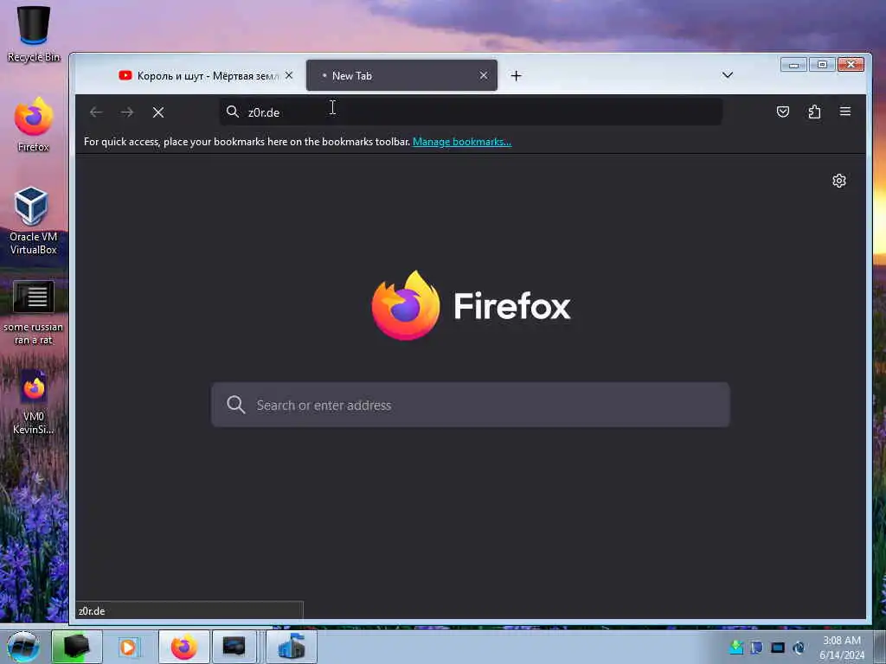This screenshot has height=664, width=886.
Task: Open the blue mailbox taskbar app
Action: 292,647
